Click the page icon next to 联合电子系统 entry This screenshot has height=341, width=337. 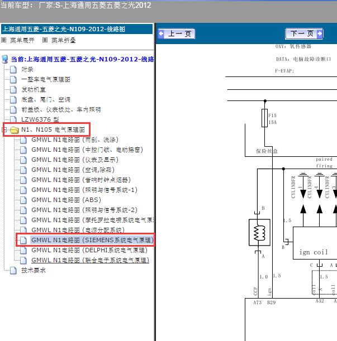(23, 260)
